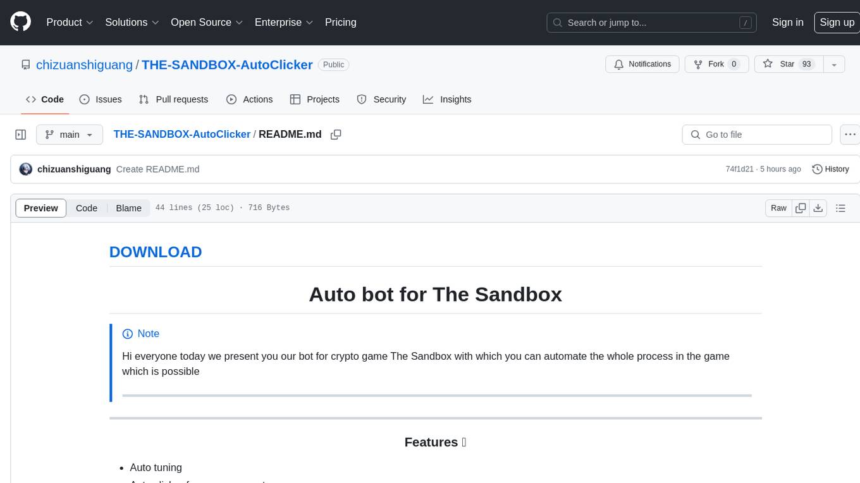Click the Public repository badge

(x=333, y=64)
